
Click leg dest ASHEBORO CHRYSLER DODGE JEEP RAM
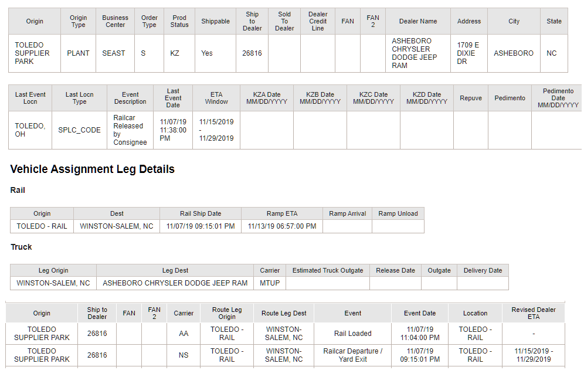click(175, 283)
